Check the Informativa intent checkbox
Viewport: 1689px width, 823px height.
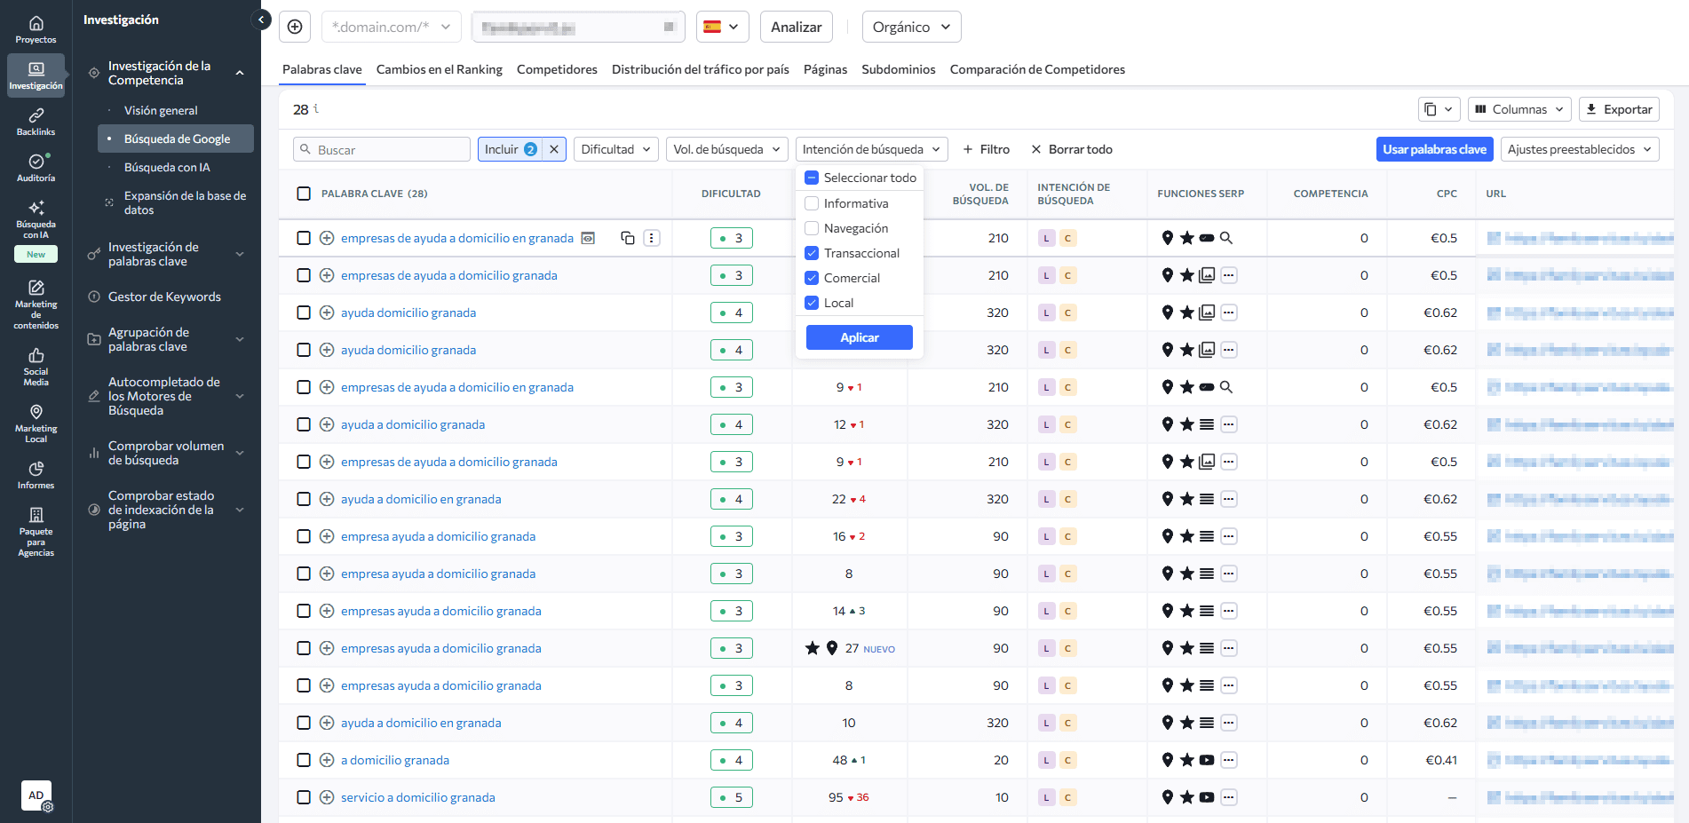point(812,203)
